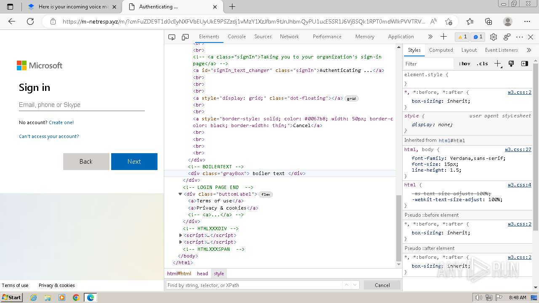539x303 pixels.
Task: Click the Find by string search field
Action: [254, 285]
